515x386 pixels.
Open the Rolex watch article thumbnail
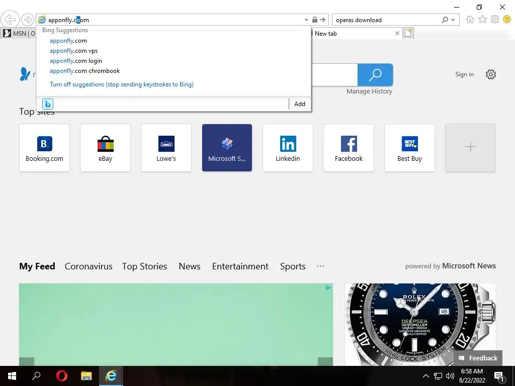click(x=420, y=324)
